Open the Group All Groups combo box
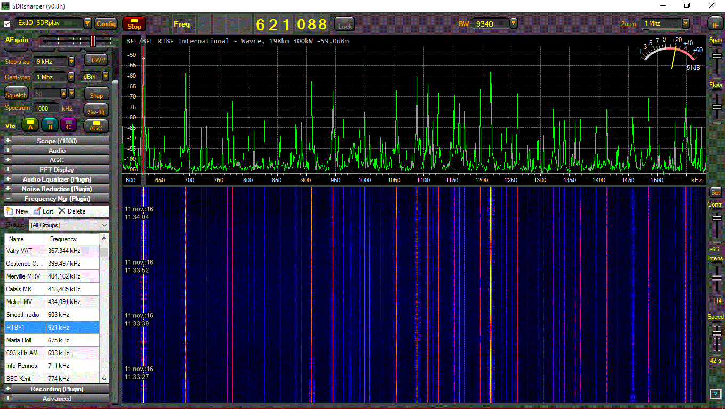 point(69,225)
